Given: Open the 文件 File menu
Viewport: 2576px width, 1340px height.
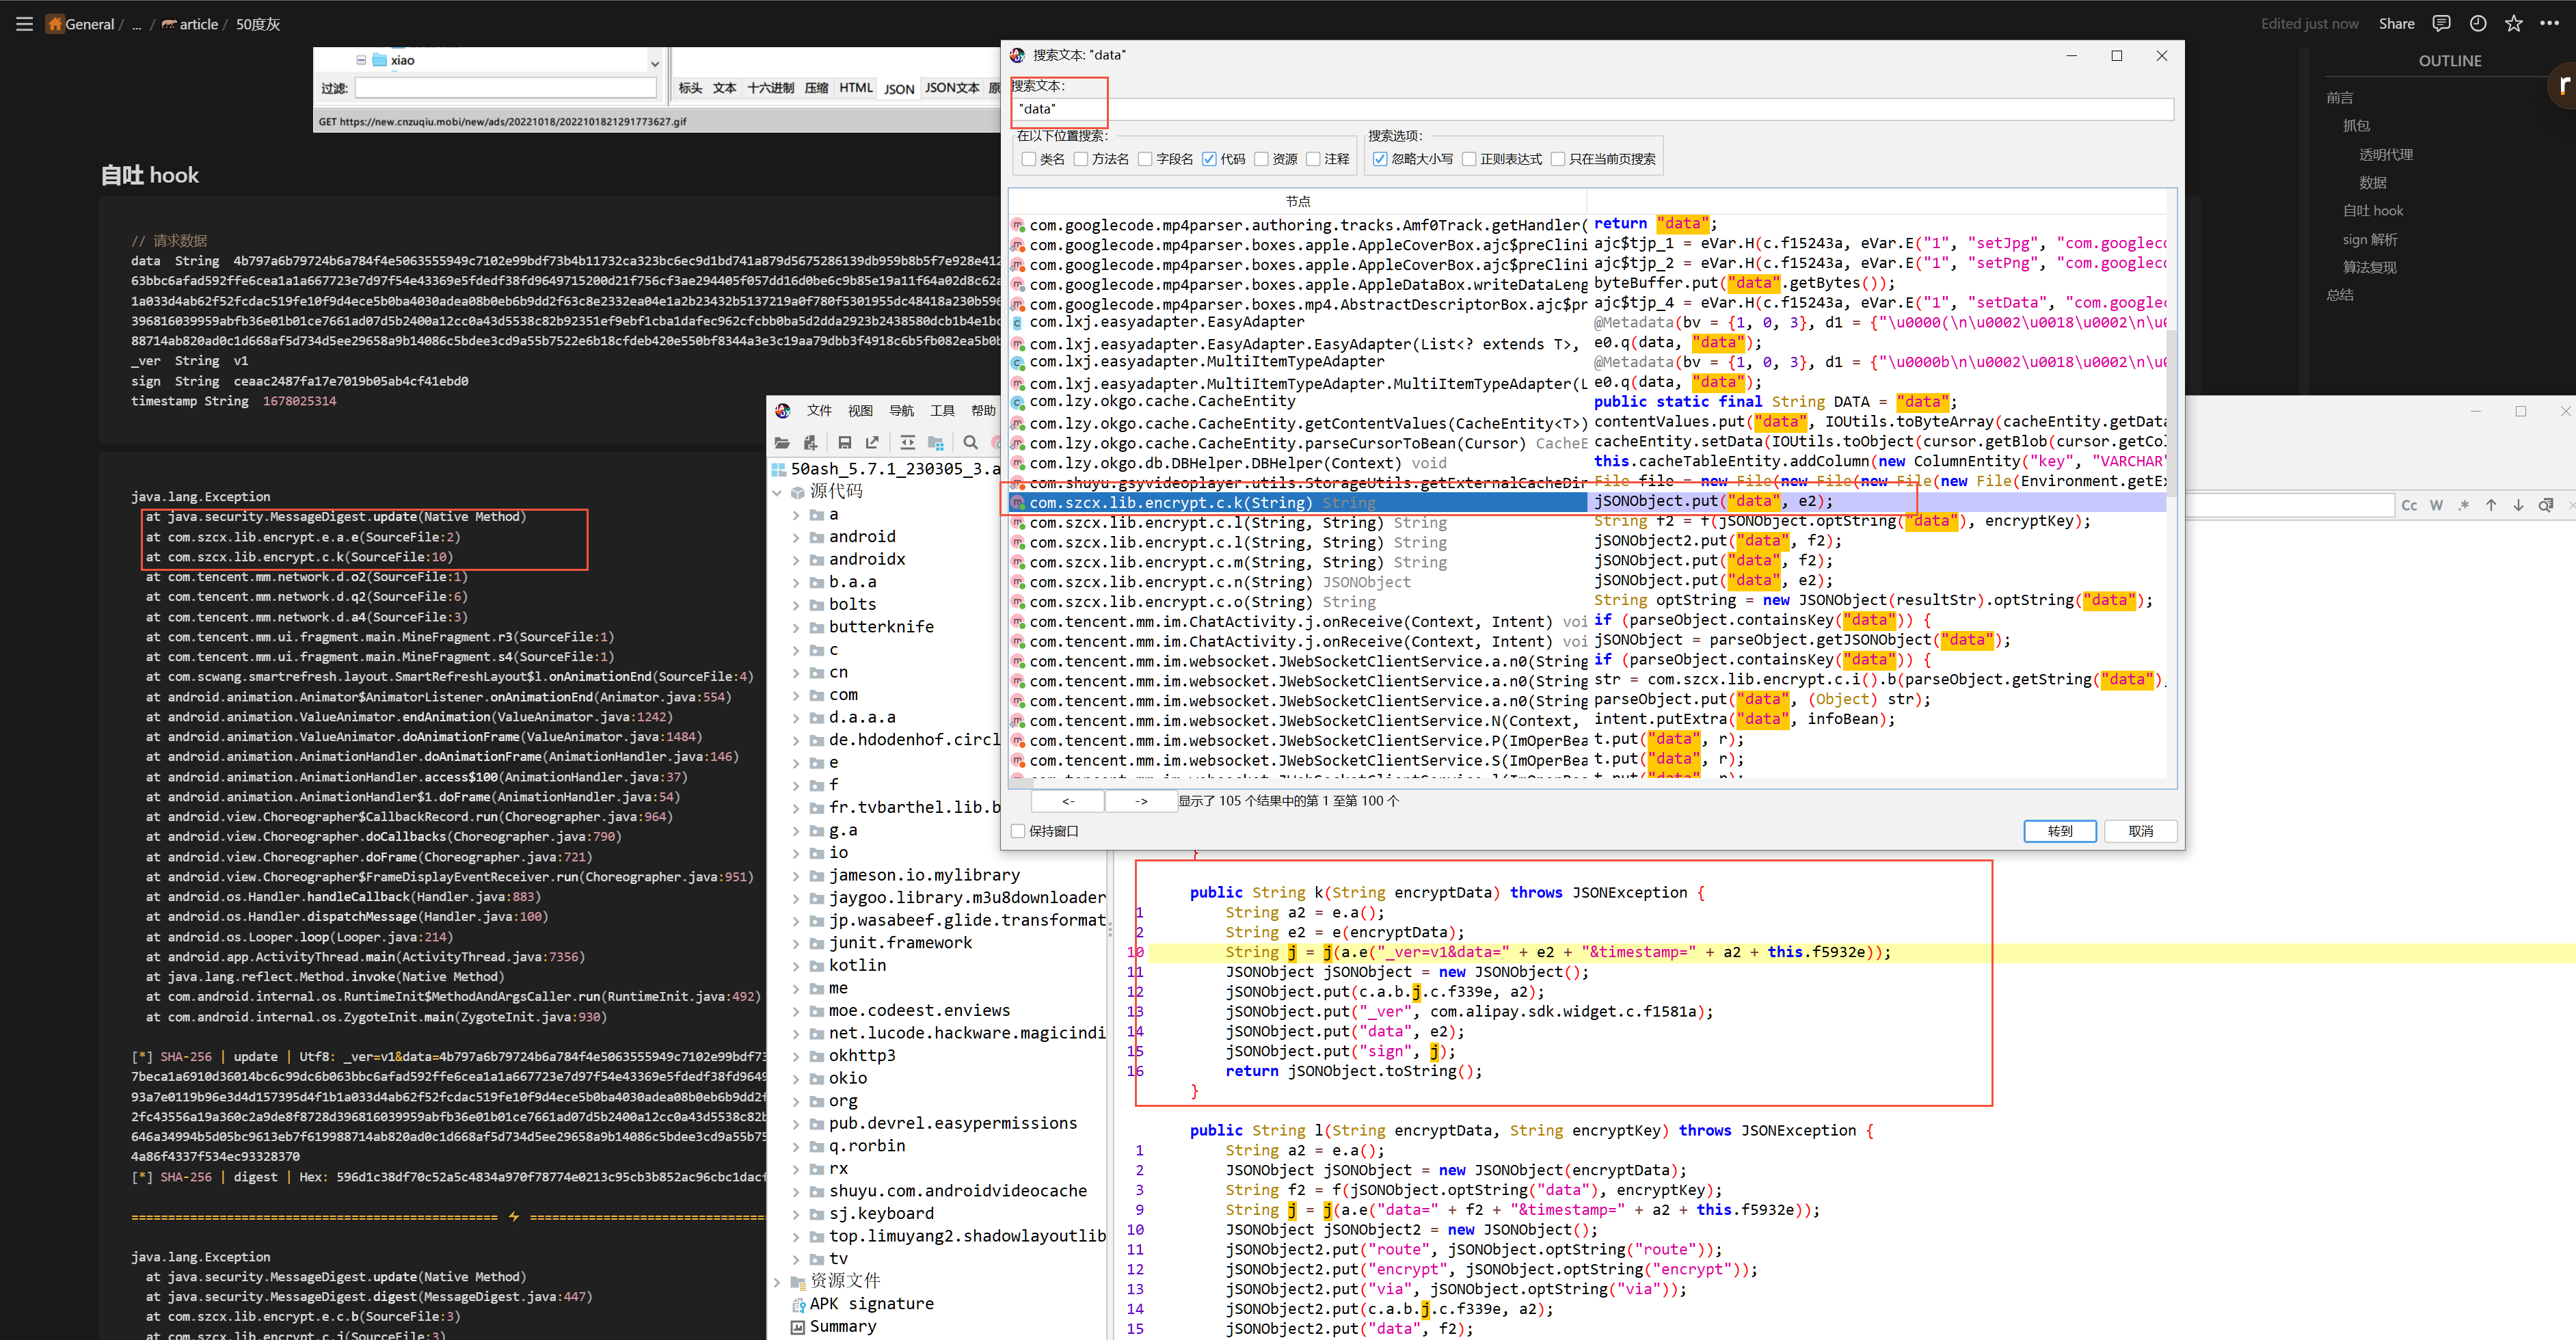Looking at the screenshot, I should click(820, 411).
